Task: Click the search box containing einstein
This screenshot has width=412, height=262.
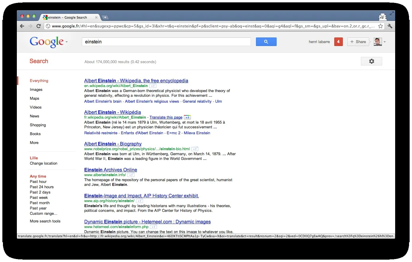Action: tap(166, 42)
